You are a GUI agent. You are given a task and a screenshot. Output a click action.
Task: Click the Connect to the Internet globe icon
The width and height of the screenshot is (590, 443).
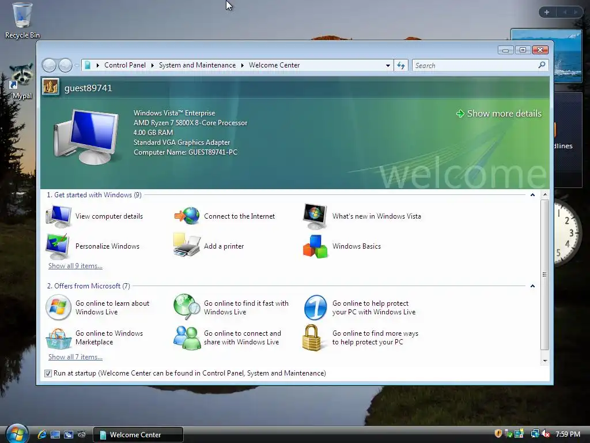(x=187, y=216)
